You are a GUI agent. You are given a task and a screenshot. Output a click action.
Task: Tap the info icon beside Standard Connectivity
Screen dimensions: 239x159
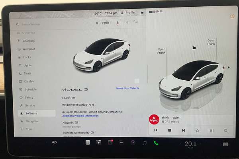pyautogui.click(x=92, y=132)
